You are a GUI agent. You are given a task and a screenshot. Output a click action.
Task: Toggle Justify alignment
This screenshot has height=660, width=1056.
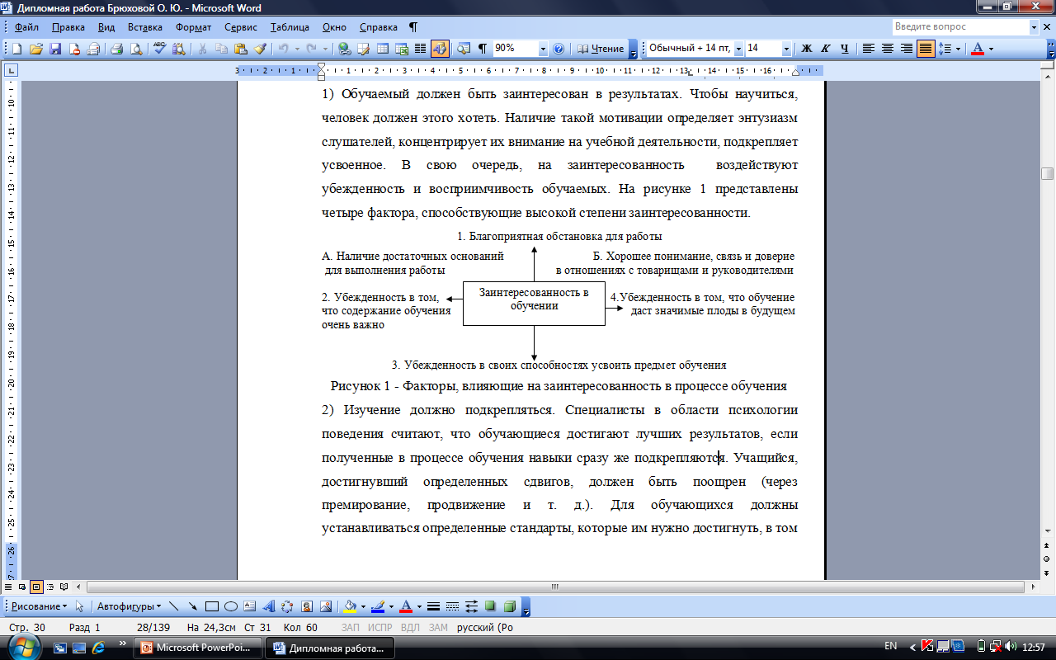pyautogui.click(x=926, y=49)
